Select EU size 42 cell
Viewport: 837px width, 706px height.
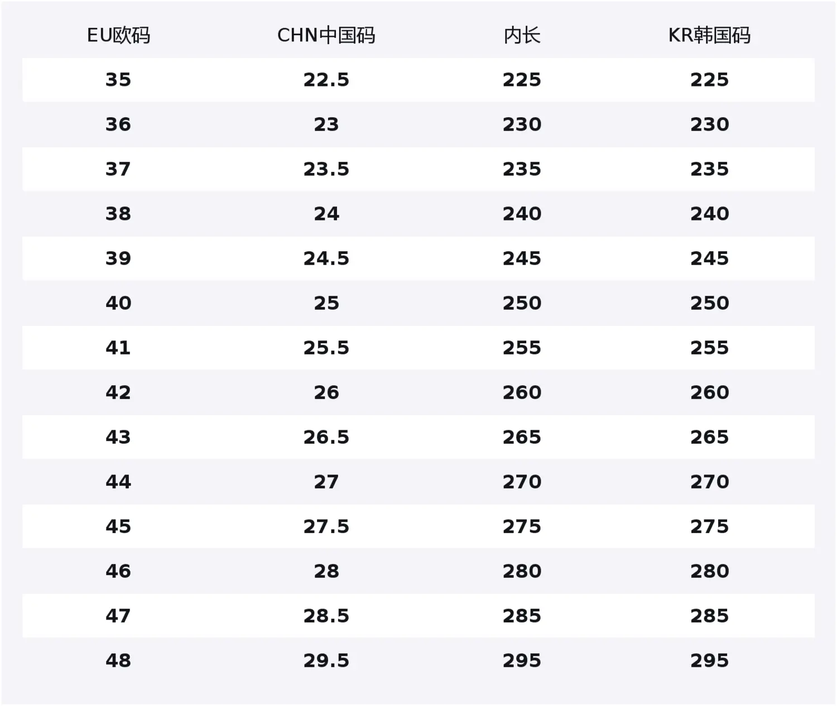118,392
